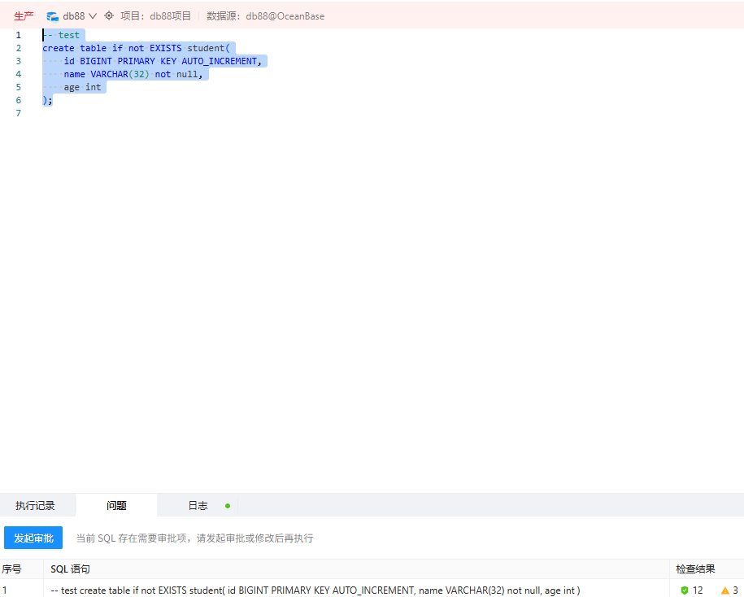Click the green dot next to 日志

(228, 506)
